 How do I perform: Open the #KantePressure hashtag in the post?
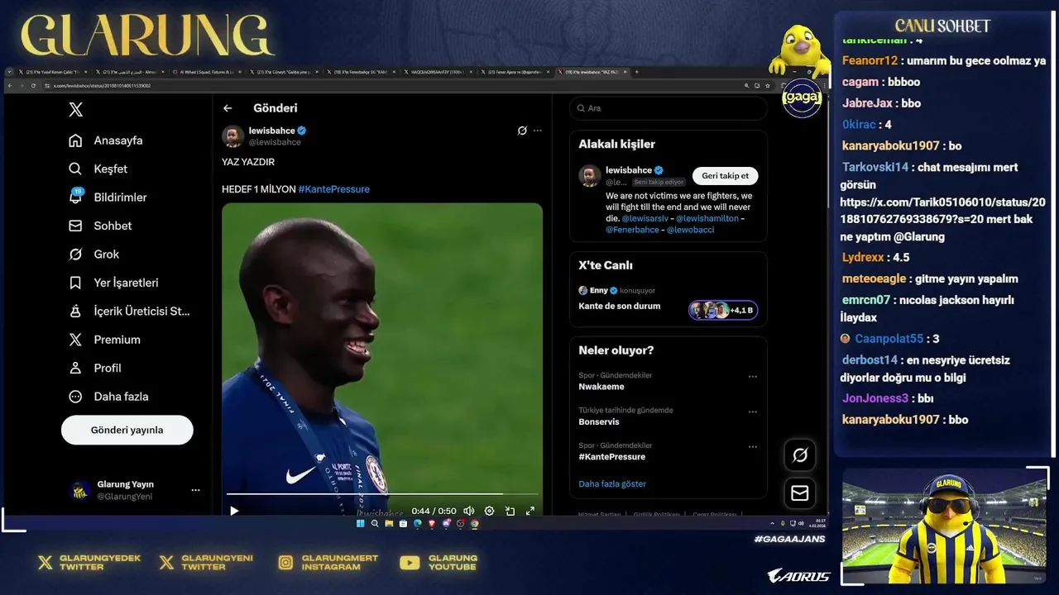(x=333, y=189)
